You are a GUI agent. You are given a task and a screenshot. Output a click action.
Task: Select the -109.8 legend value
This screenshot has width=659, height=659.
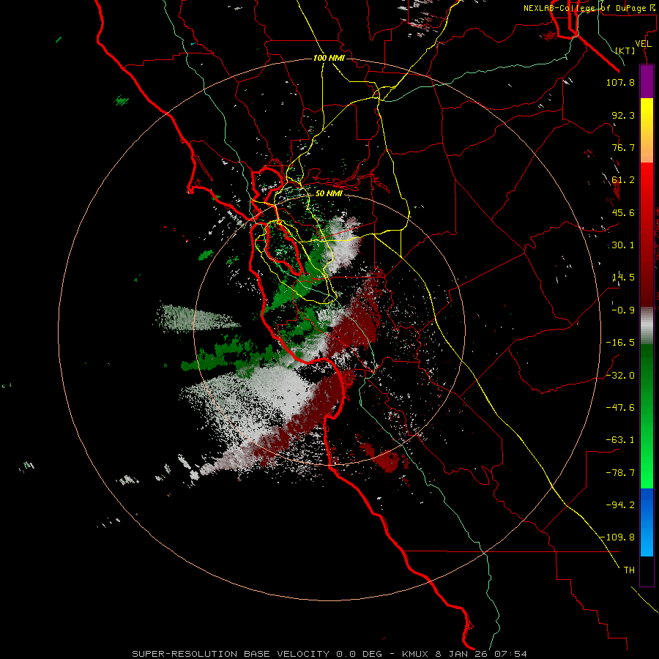coord(617,537)
